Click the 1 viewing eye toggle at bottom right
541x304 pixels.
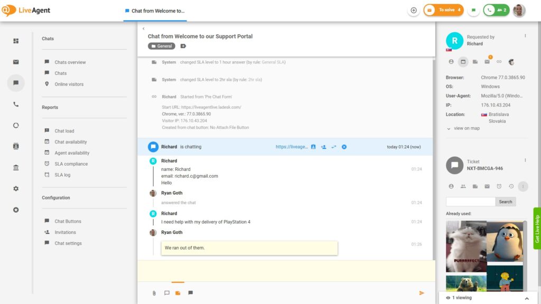click(449, 297)
